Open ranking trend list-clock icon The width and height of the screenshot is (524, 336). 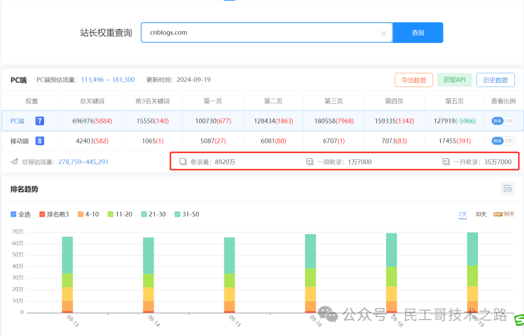click(x=508, y=189)
